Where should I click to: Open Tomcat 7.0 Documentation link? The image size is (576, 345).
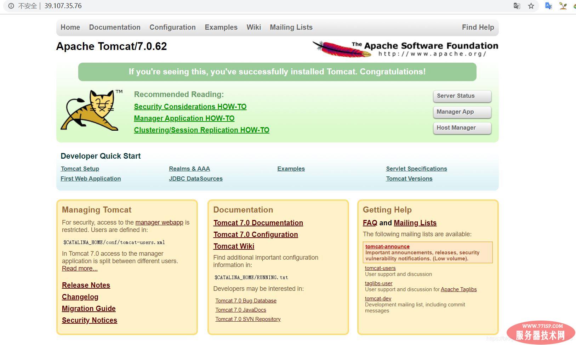[258, 223]
